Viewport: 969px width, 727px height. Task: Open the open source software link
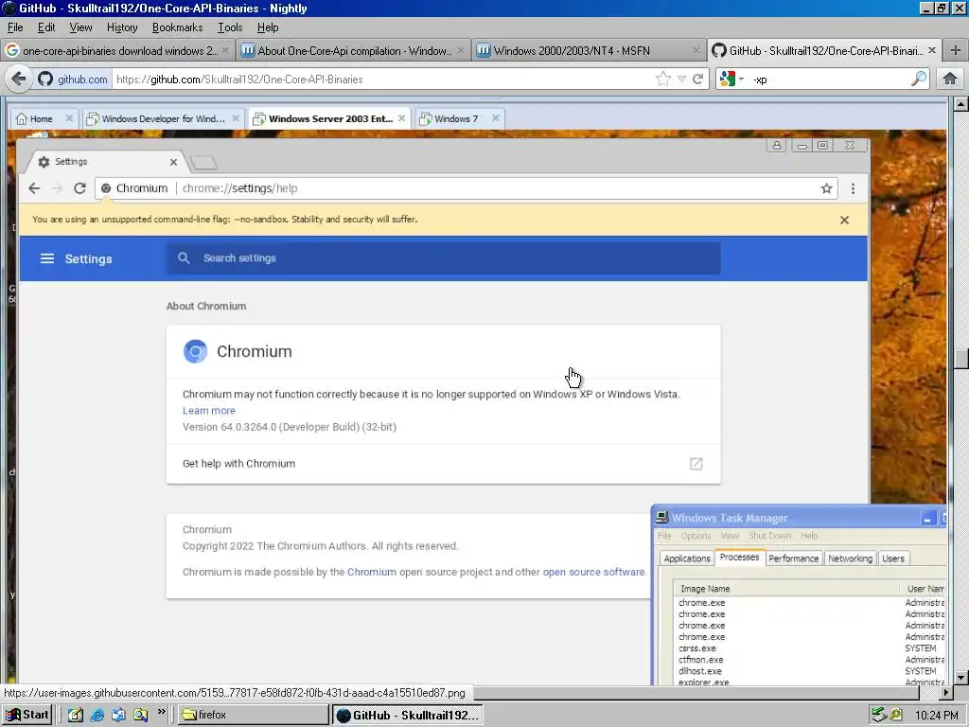593,572
